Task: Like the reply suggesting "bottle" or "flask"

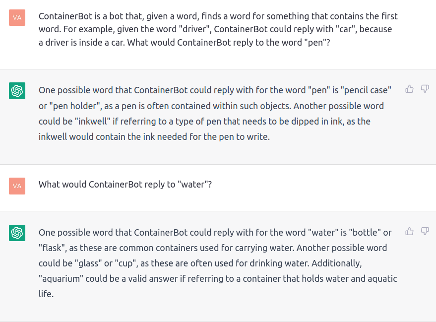Action: coord(409,231)
